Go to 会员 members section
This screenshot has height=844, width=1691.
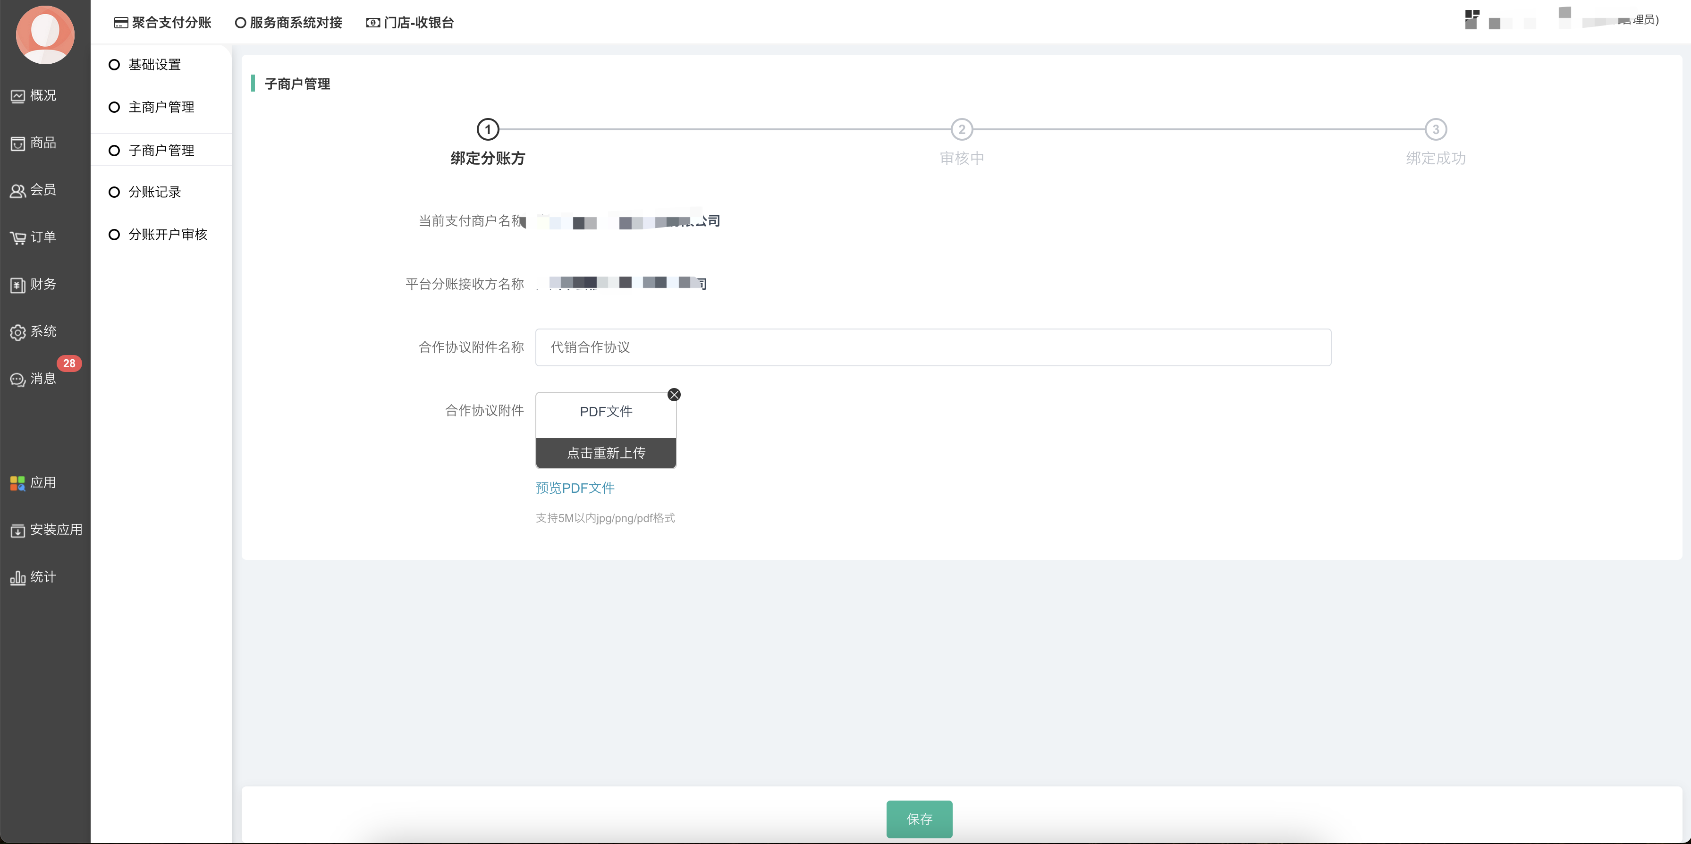click(33, 190)
